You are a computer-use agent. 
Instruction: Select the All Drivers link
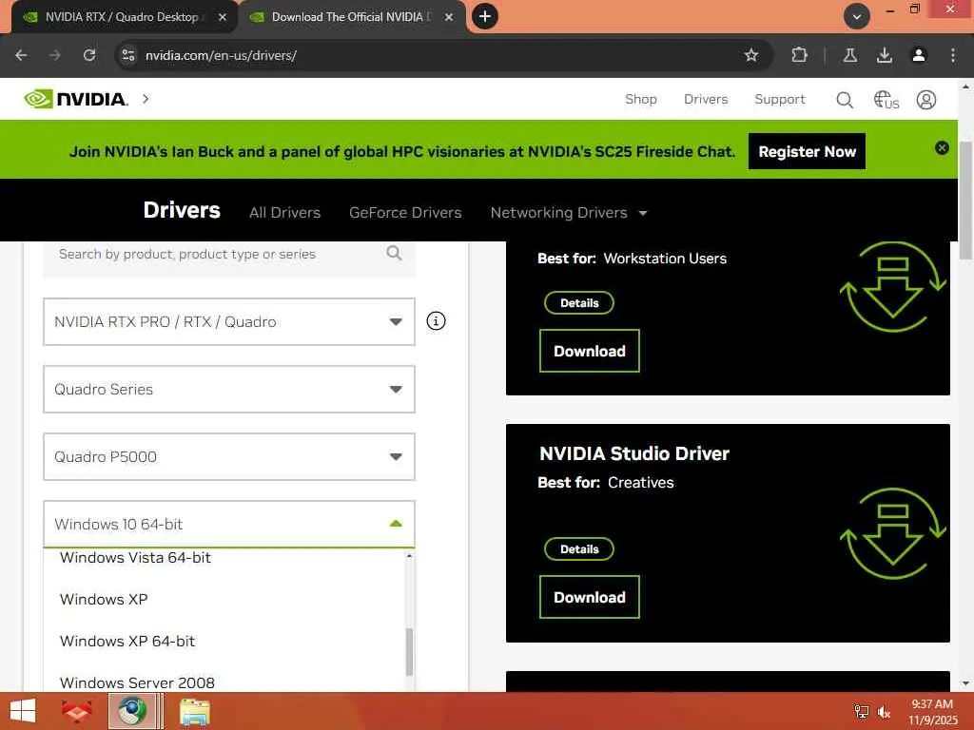tap(285, 212)
